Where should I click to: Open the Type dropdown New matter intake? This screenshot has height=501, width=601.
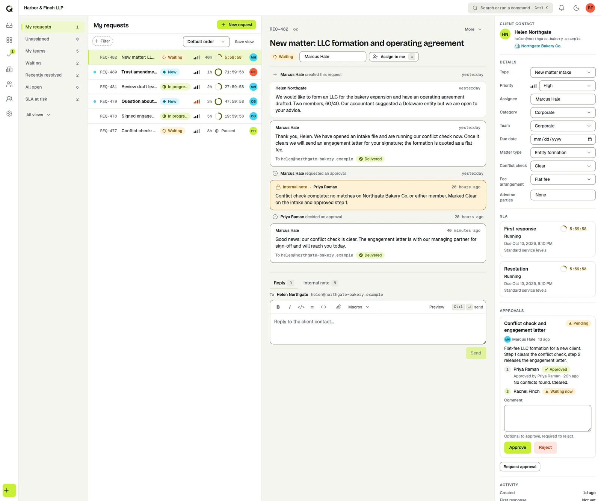tap(563, 73)
